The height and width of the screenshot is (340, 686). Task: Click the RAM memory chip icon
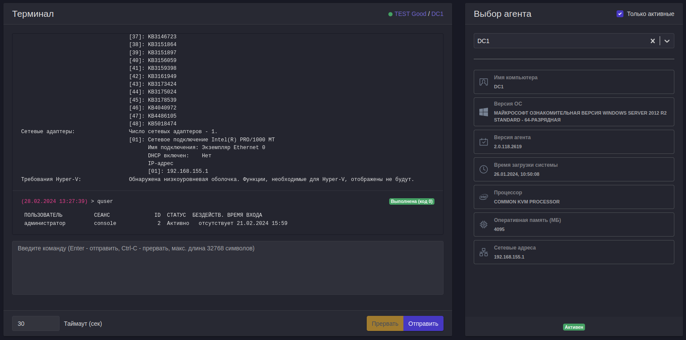pos(484,225)
